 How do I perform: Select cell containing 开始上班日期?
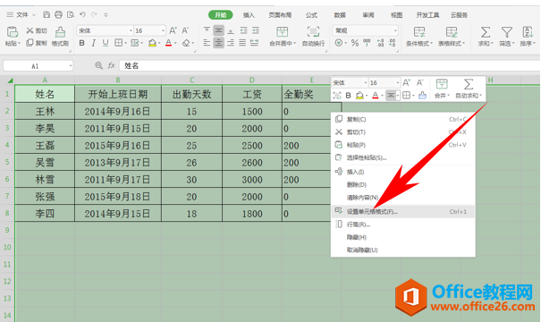pyautogui.click(x=118, y=94)
